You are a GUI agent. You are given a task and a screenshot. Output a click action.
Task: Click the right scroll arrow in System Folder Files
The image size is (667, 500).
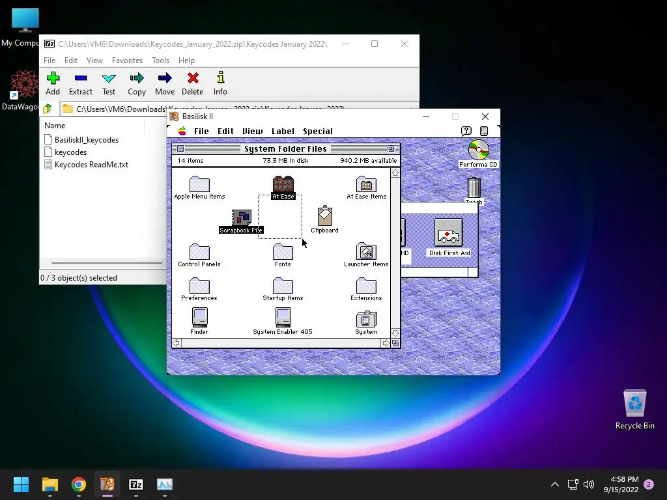386,342
